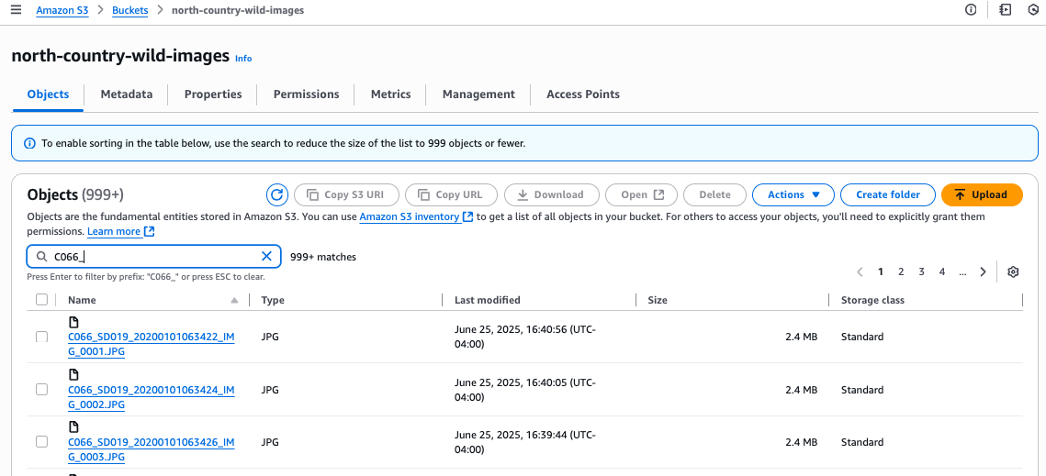Click the file icon above IMG_0002.JPG
The width and height of the screenshot is (1046, 476).
(x=73, y=375)
